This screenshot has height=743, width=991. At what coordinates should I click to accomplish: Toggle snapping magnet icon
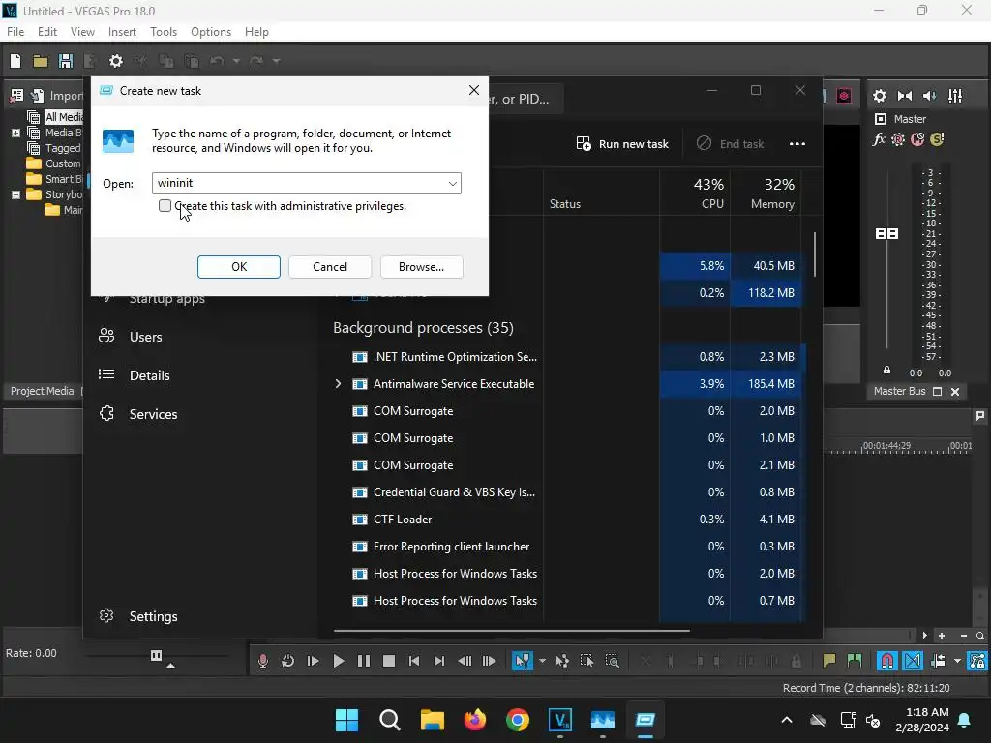click(x=887, y=661)
